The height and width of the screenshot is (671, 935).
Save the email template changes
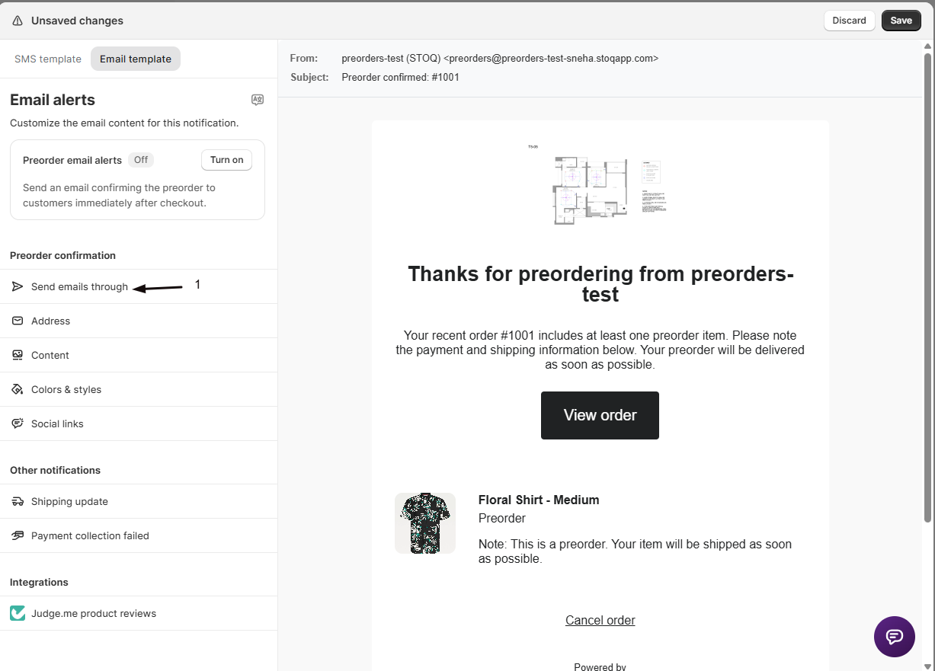pos(901,21)
